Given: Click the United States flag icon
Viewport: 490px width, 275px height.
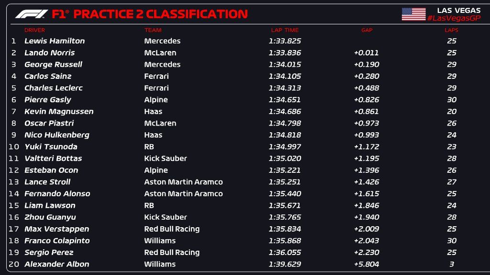Looking at the screenshot, I should pyautogui.click(x=413, y=14).
